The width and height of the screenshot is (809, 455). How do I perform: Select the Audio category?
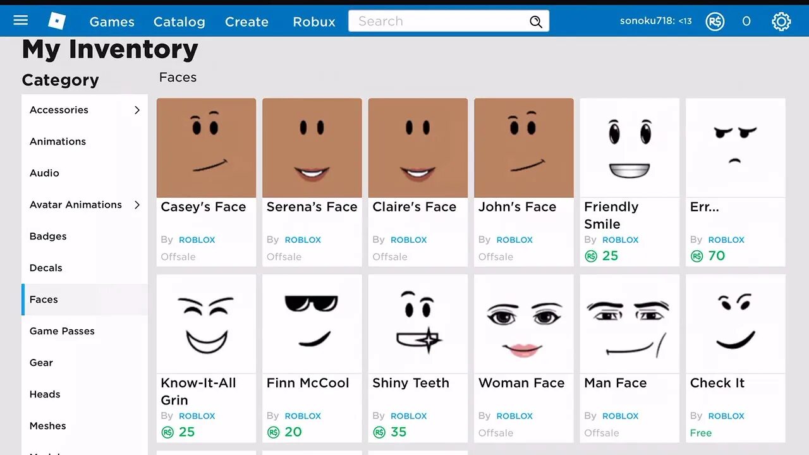click(x=85, y=173)
